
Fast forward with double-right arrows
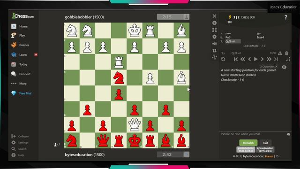(269, 59)
